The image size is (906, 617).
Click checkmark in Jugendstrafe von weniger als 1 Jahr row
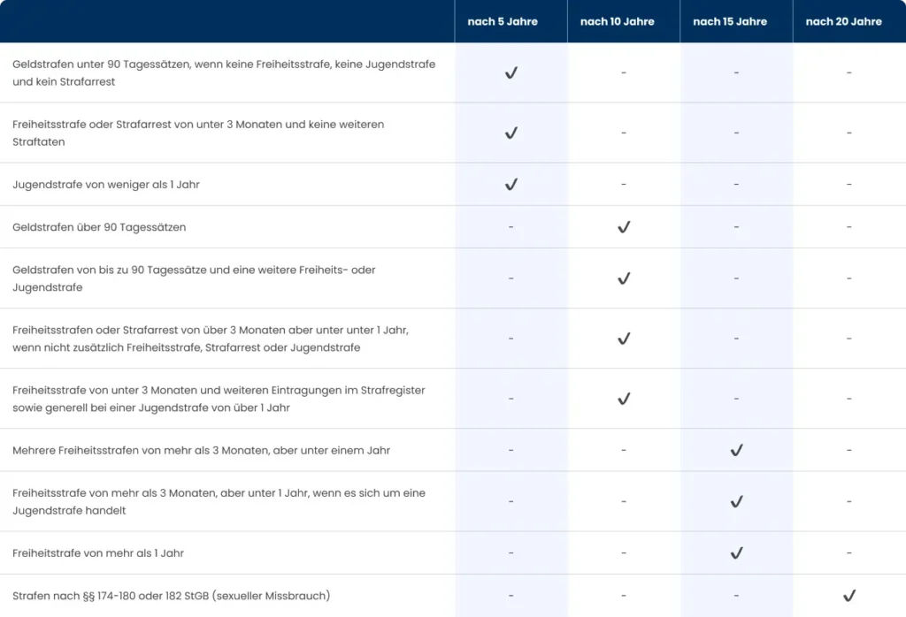pos(511,184)
